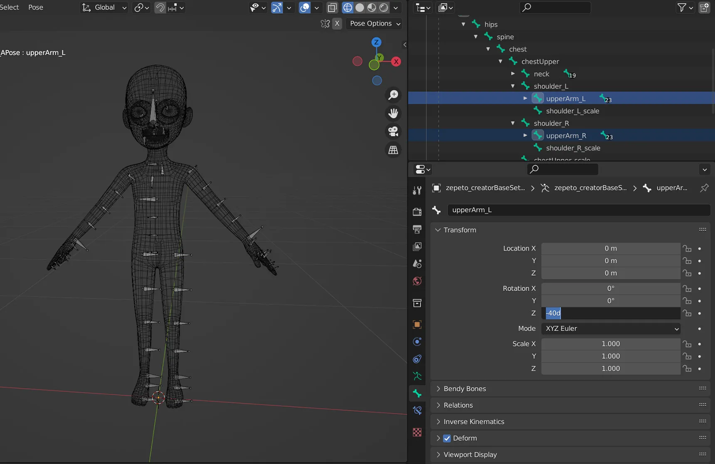Open the Object Data armature properties tab
The width and height of the screenshot is (715, 464).
tap(417, 376)
